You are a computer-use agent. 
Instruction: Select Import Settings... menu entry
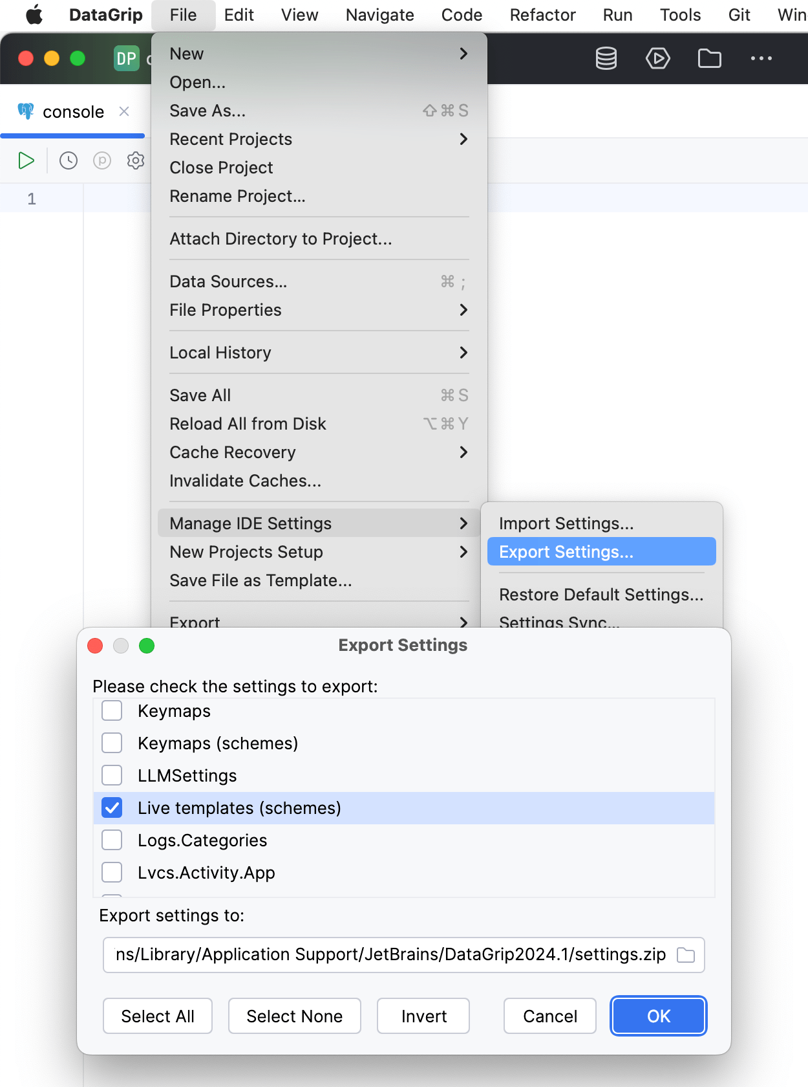(566, 523)
